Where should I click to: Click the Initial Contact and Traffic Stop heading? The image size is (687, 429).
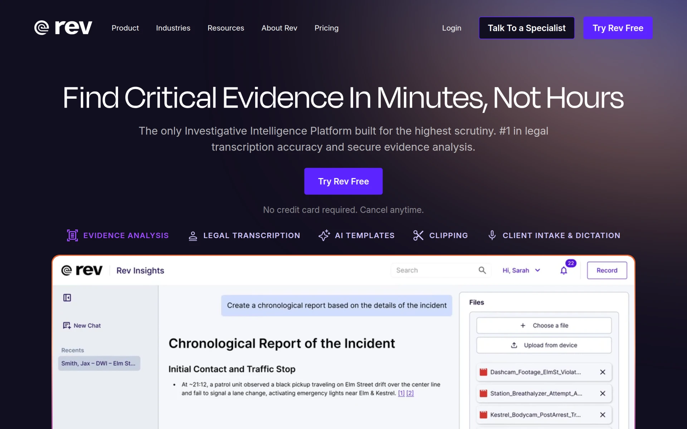232,369
